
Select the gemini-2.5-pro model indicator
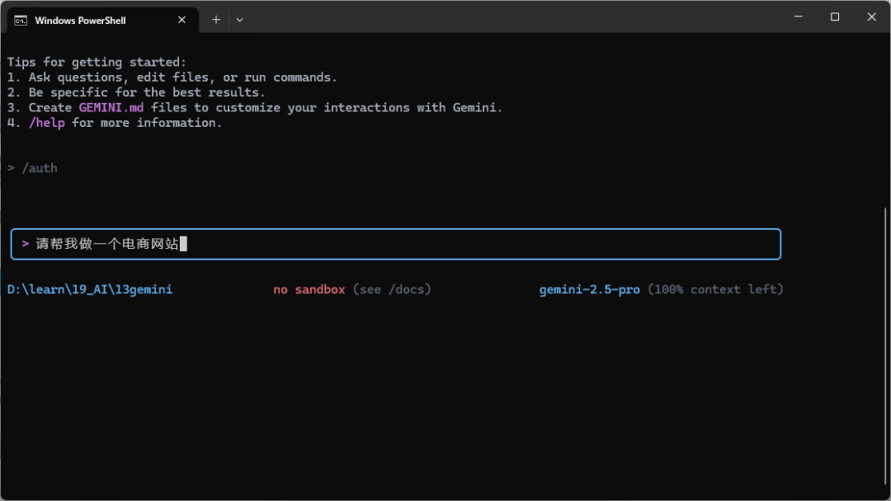[589, 289]
